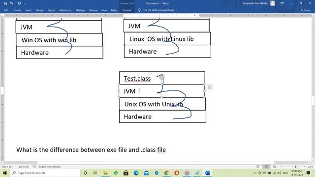This screenshot has width=315, height=177.
Task: Click the Page 3 of 4 status indicator
Action: [7, 167]
